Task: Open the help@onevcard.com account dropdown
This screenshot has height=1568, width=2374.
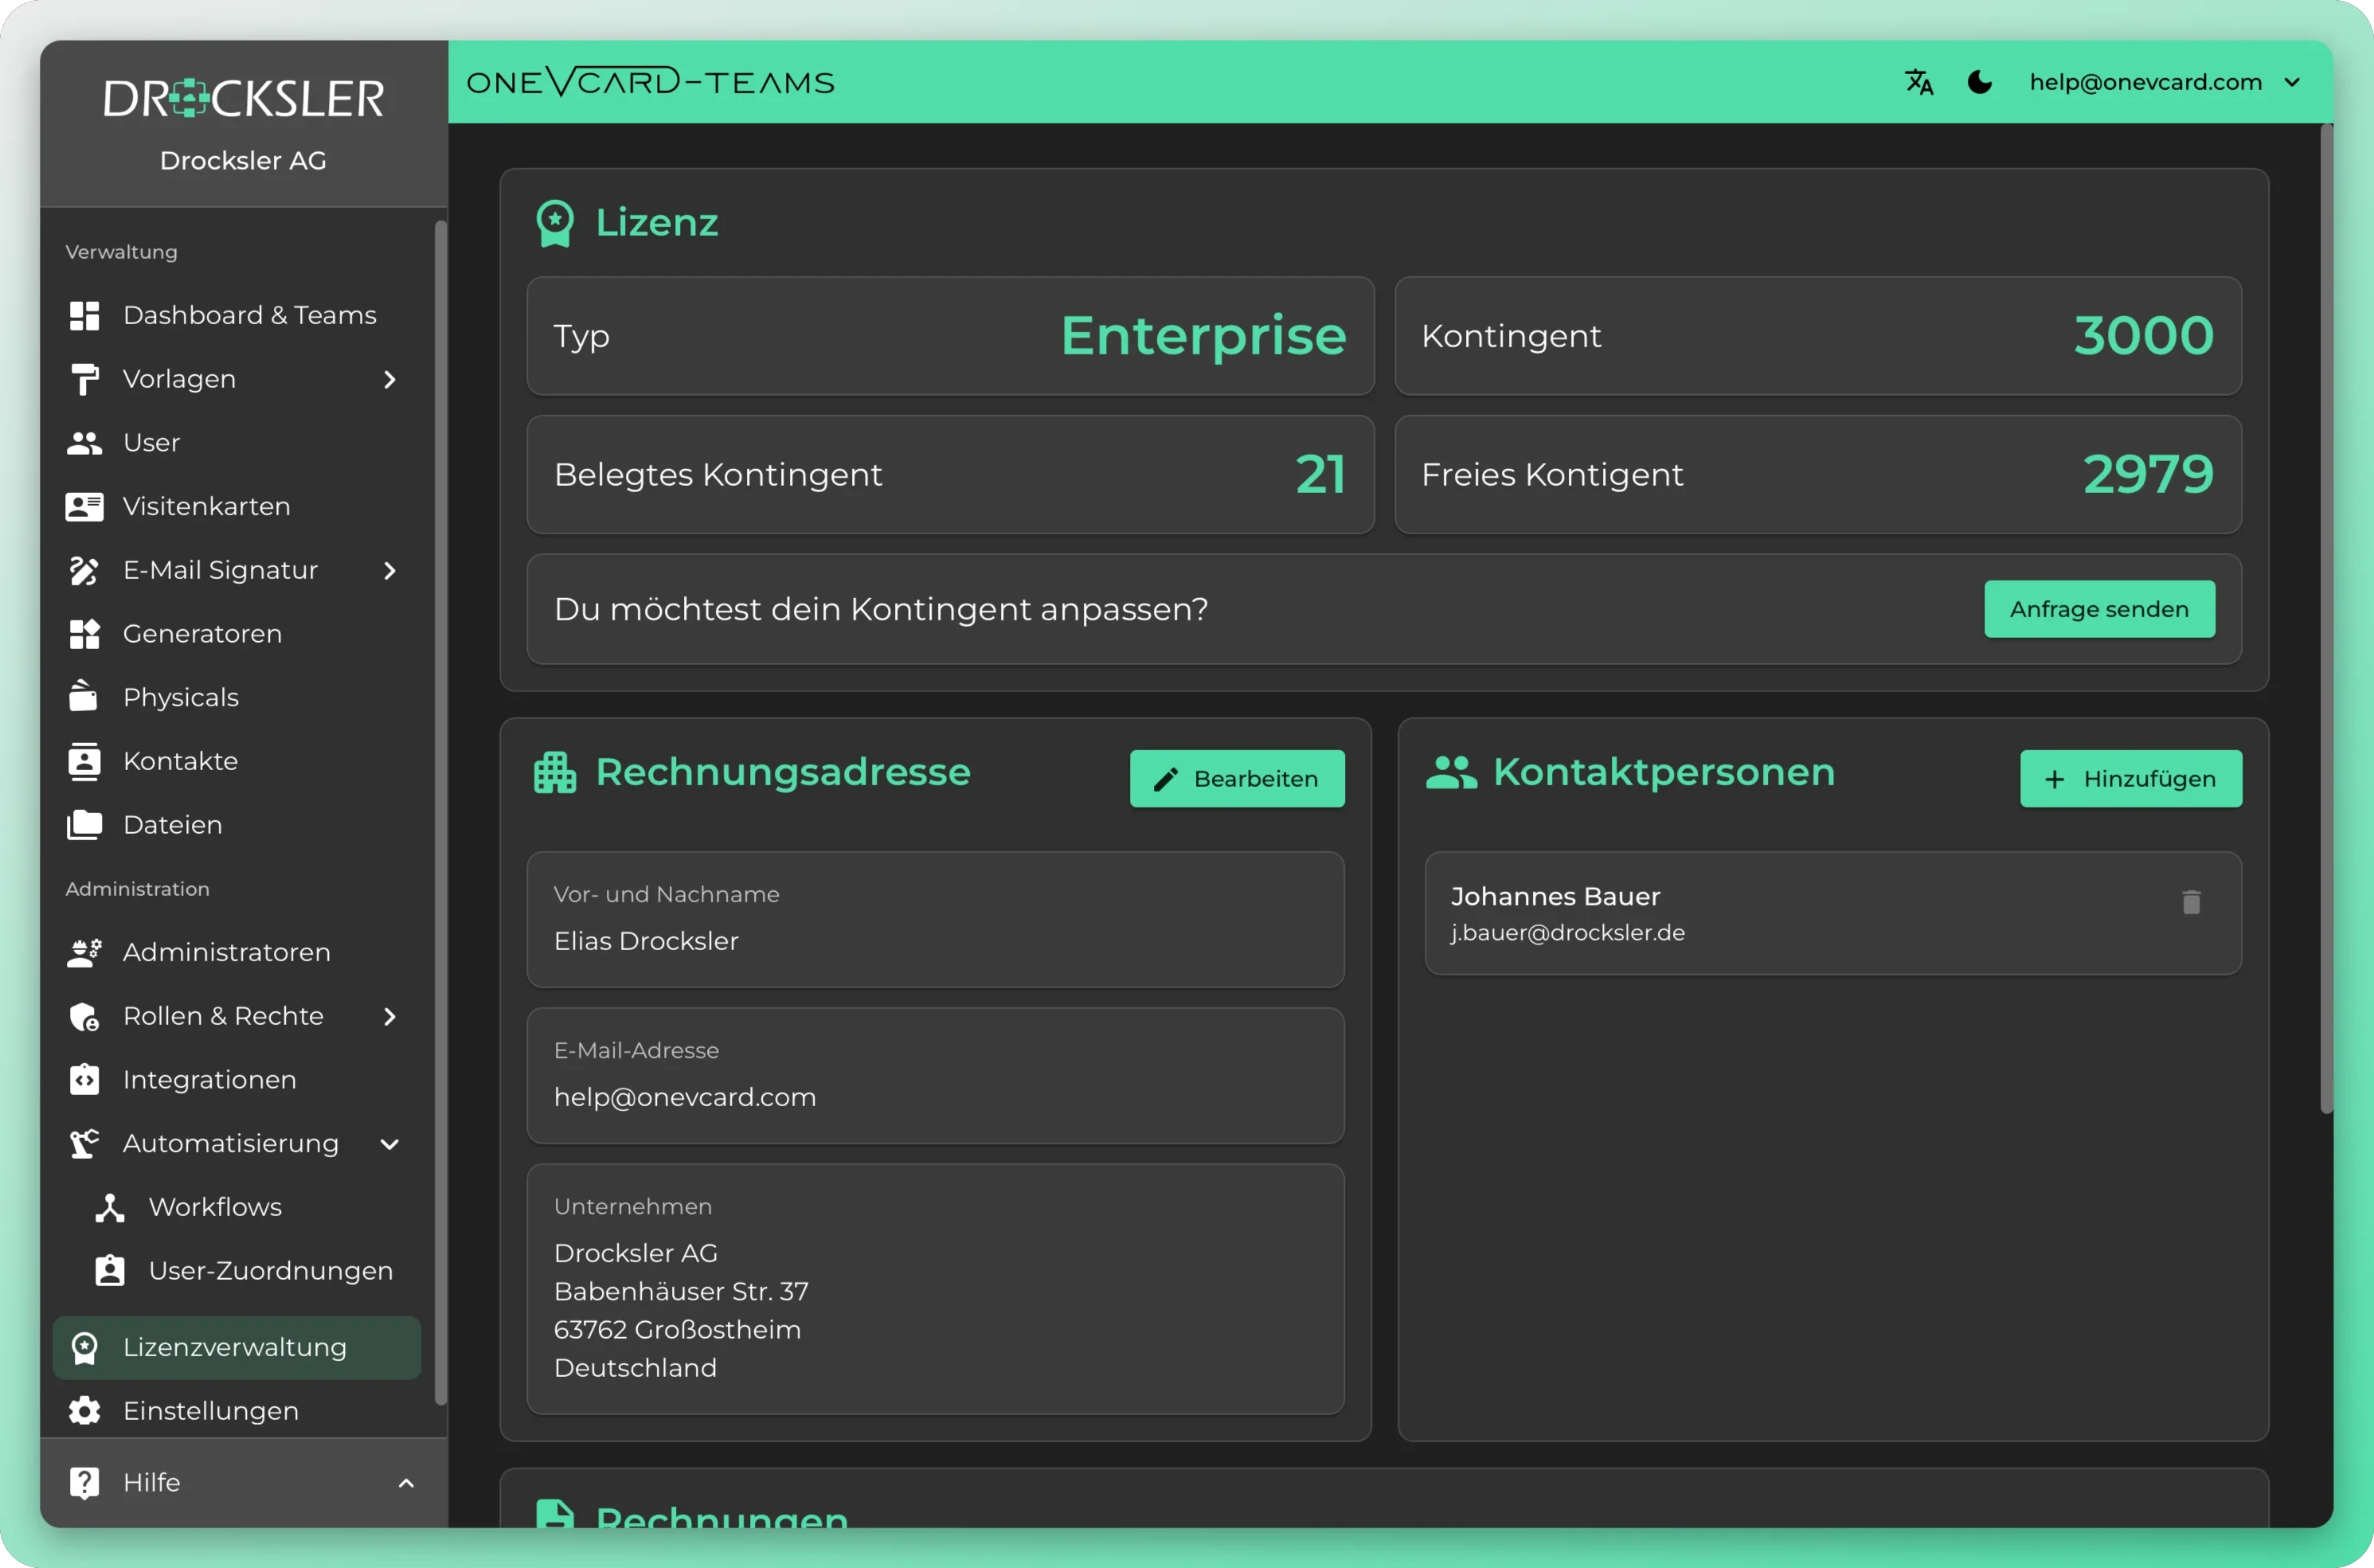Action: pos(2165,82)
